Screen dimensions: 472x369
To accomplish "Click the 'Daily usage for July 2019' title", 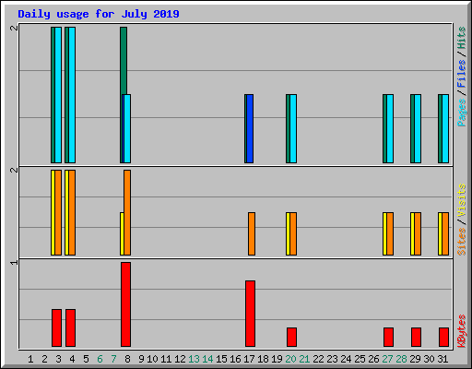I will [99, 14].
